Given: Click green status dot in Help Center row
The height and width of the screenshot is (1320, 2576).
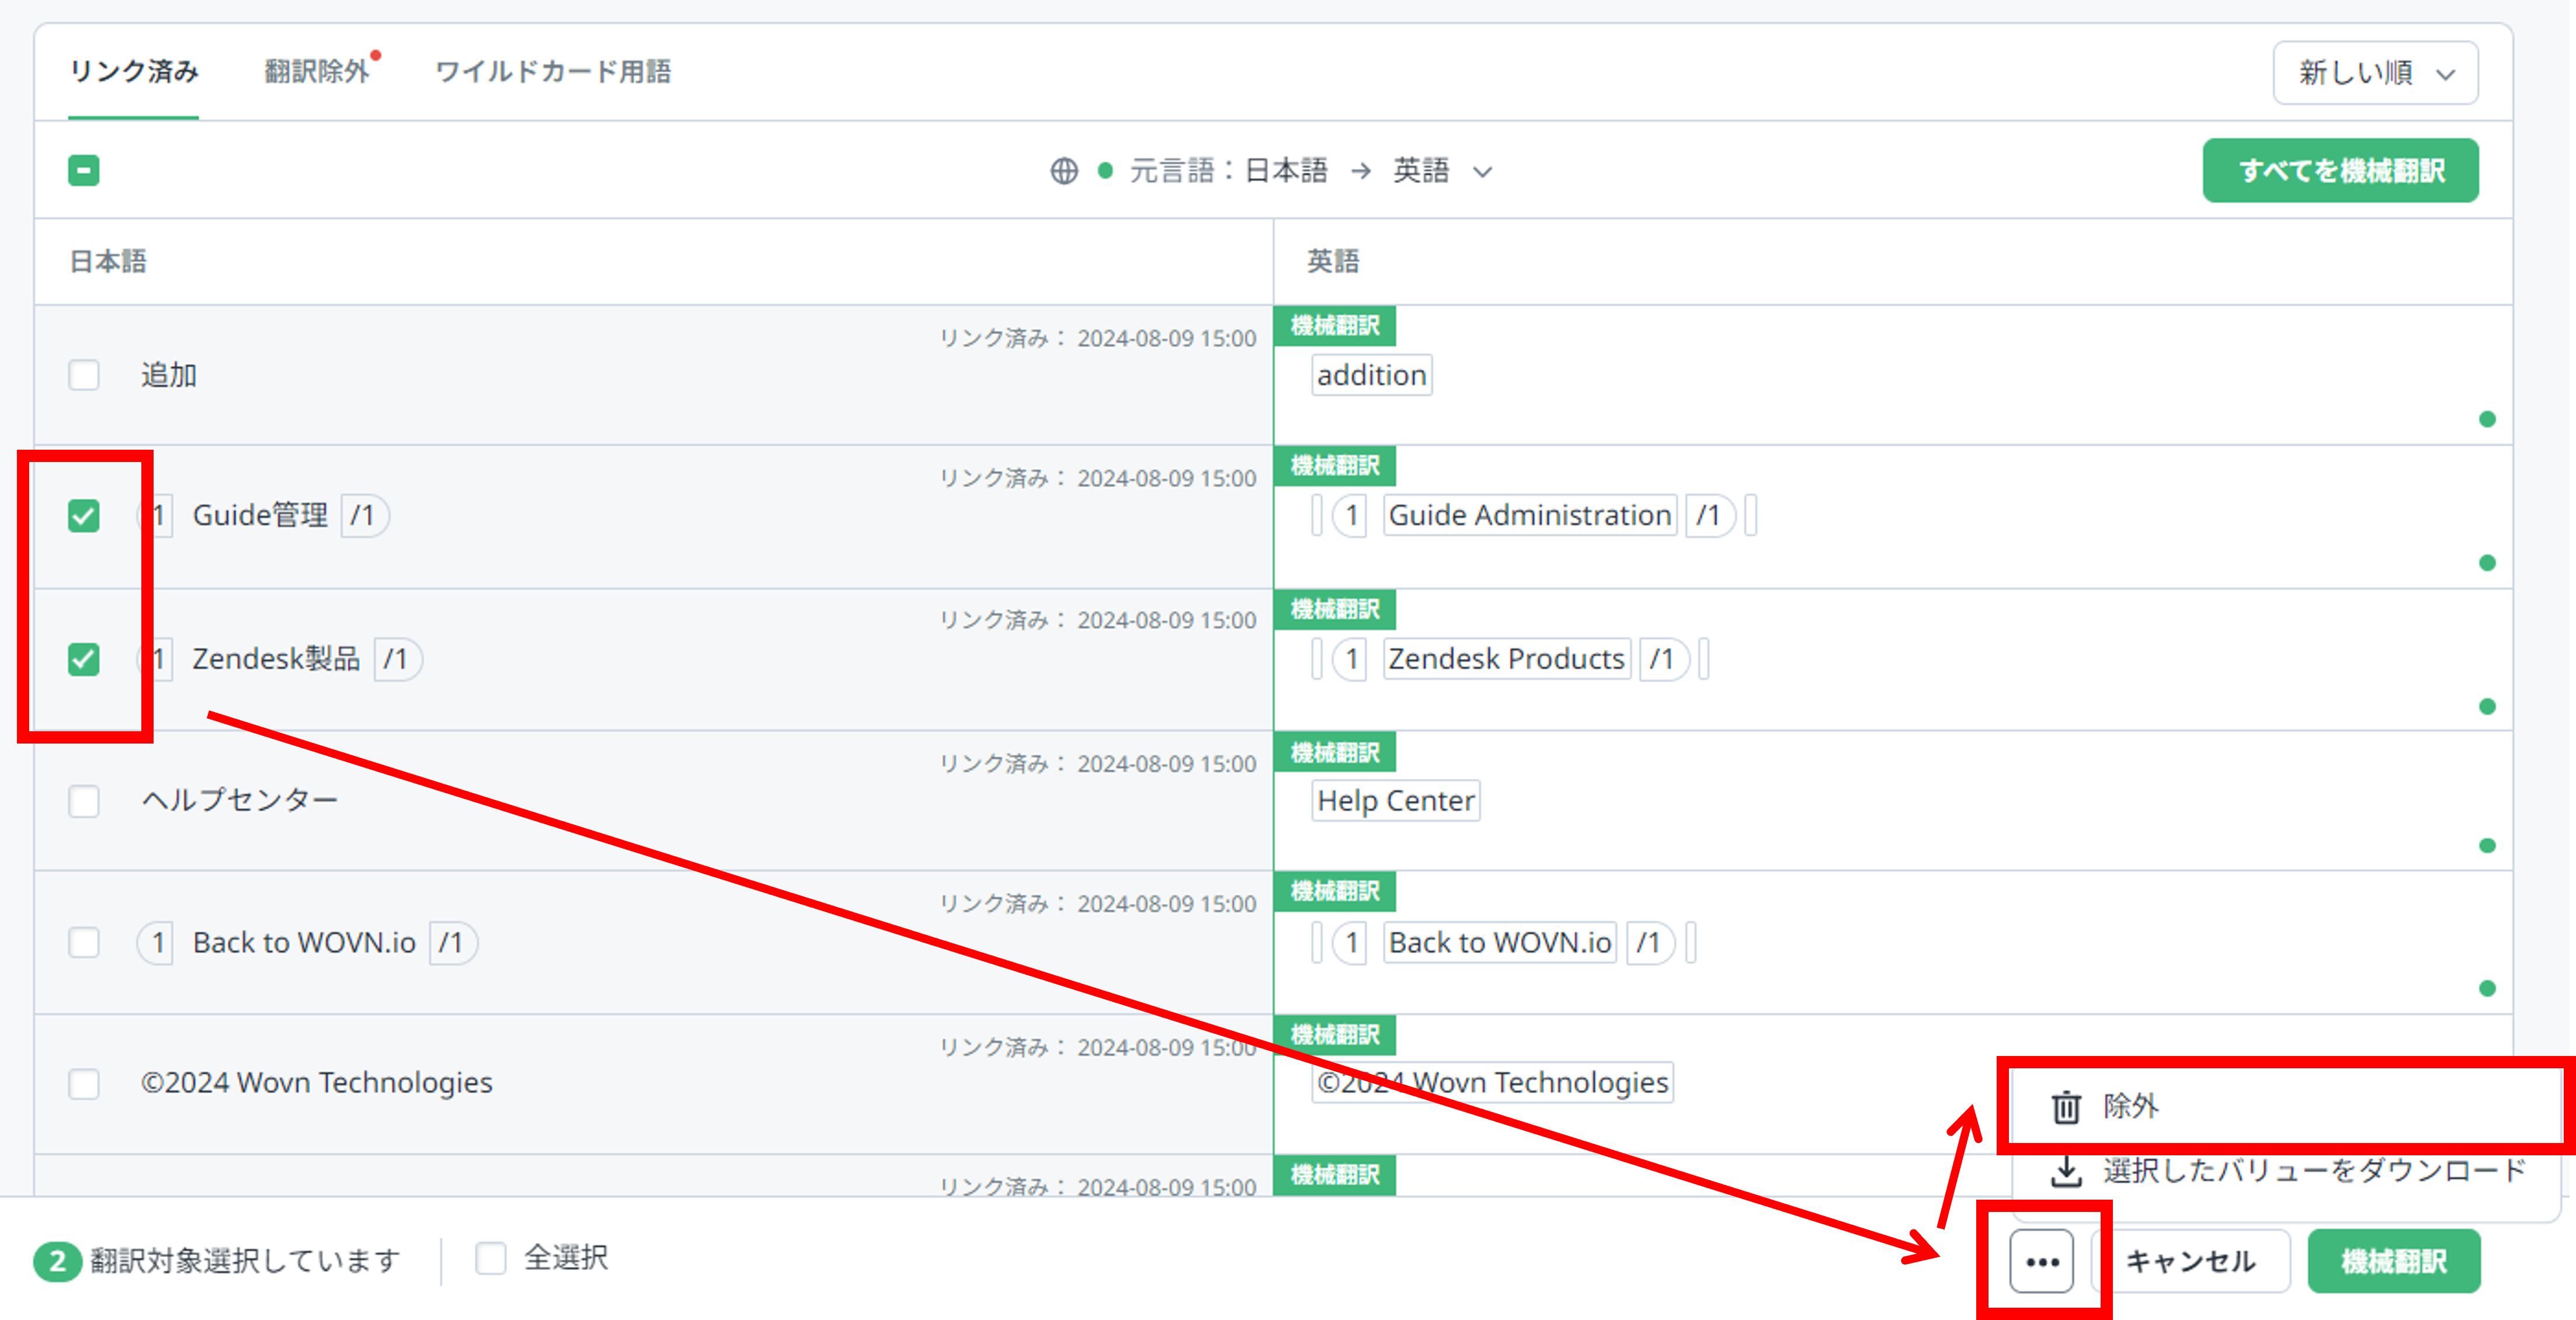Looking at the screenshot, I should pos(2487,846).
